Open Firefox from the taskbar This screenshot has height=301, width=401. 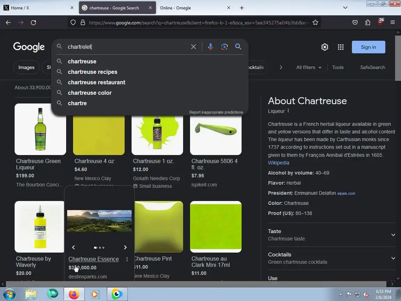pyautogui.click(x=74, y=294)
